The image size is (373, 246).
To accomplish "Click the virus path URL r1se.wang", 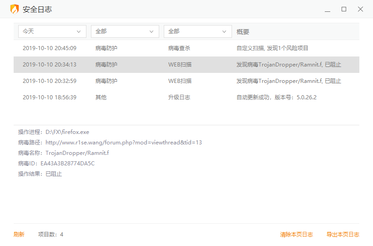I will [x=123, y=143].
